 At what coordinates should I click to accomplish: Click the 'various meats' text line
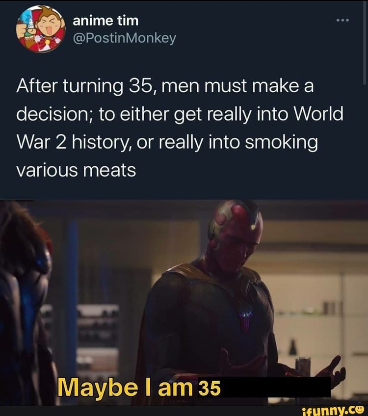click(76, 170)
